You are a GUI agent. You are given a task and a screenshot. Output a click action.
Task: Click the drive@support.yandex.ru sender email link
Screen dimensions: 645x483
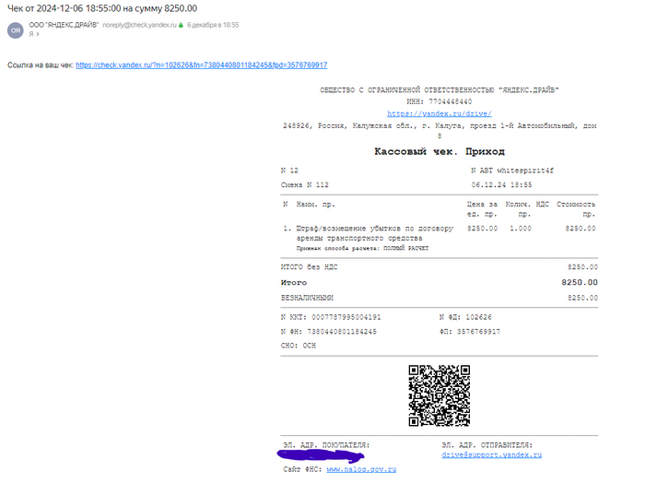(491, 454)
